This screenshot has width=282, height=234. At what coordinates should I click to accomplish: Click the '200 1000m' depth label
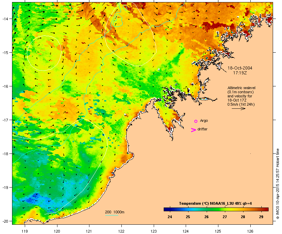click(x=115, y=212)
